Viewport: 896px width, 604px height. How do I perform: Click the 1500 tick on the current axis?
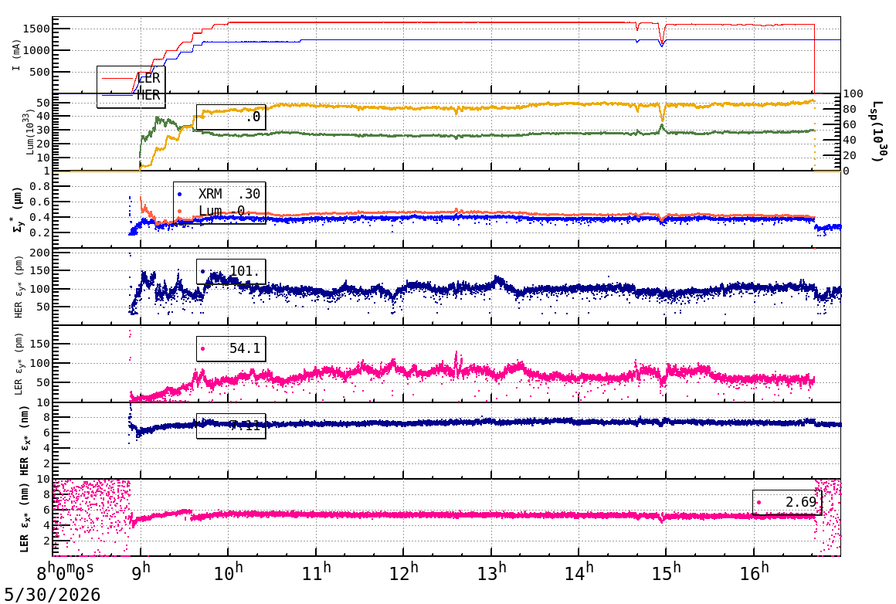[x=36, y=29]
